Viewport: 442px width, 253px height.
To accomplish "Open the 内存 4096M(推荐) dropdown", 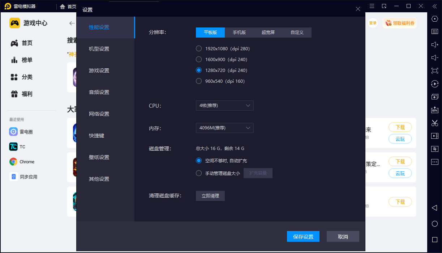I will tap(225, 128).
